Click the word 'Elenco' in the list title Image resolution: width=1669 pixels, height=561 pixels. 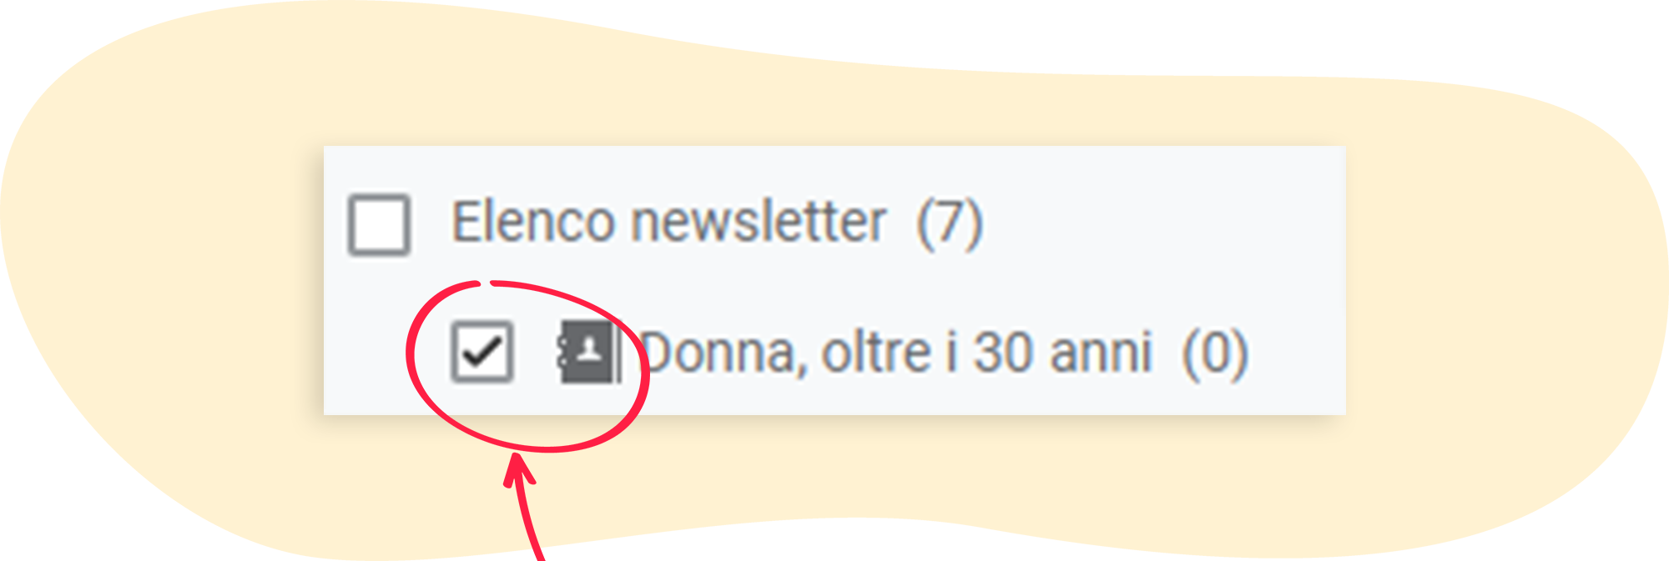[x=533, y=223]
